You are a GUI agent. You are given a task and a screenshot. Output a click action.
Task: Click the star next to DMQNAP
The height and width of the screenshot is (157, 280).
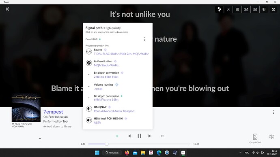(x=110, y=107)
